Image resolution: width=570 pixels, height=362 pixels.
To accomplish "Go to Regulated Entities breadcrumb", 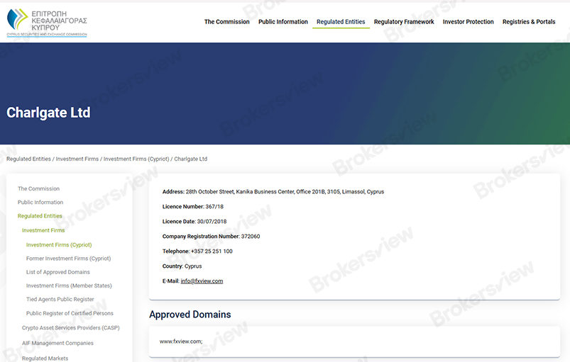I will tap(28, 159).
